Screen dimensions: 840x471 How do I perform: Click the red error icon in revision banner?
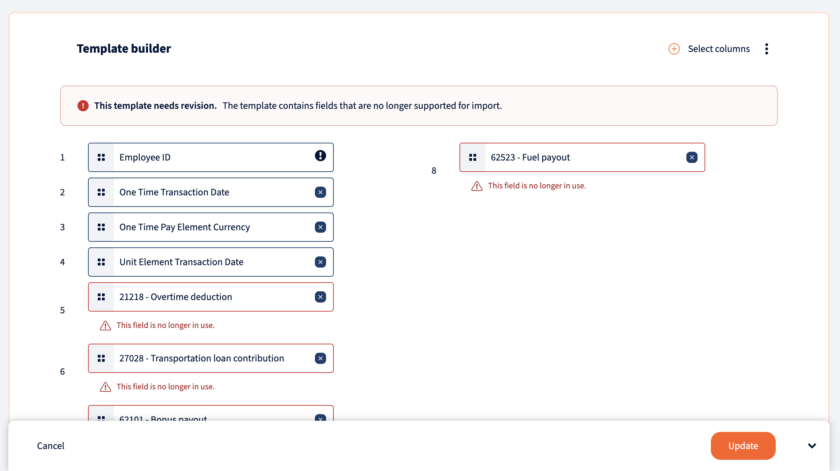[83, 106]
